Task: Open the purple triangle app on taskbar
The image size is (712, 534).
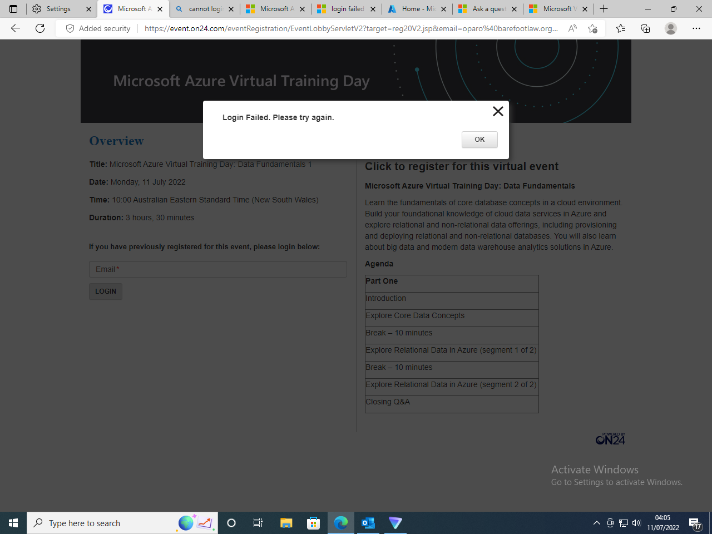Action: click(x=395, y=523)
